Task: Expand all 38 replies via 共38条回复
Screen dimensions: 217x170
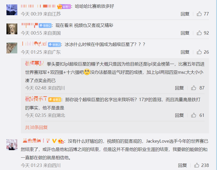Action: pos(36,127)
